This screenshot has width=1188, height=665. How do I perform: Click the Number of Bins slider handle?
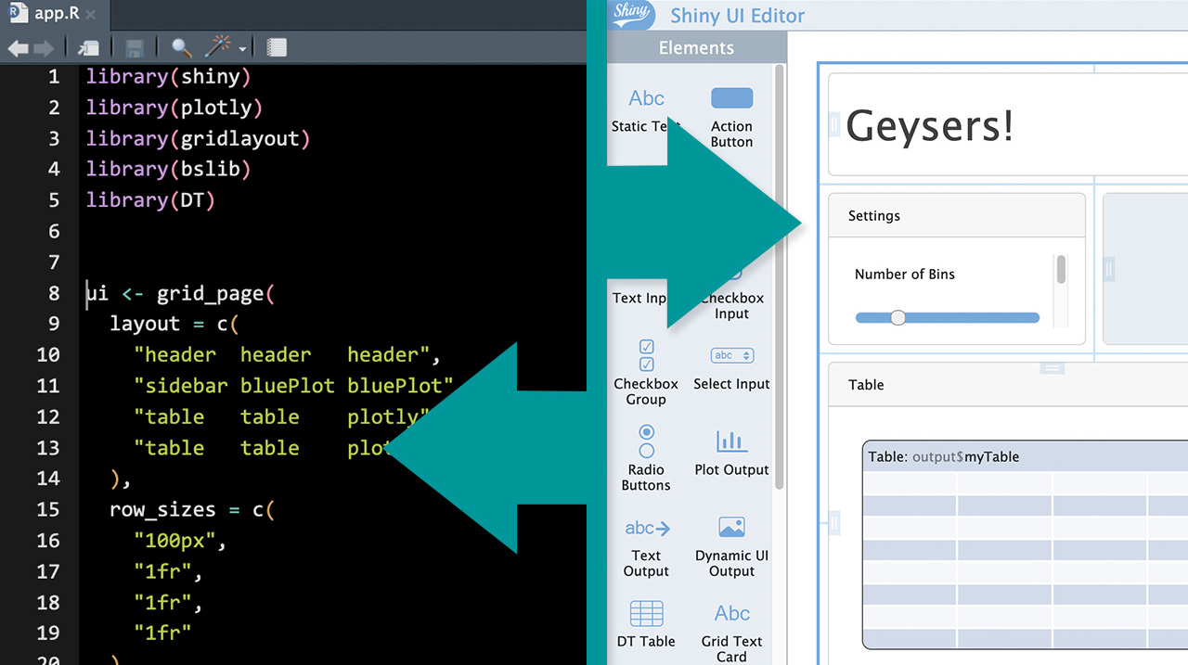[x=897, y=318]
